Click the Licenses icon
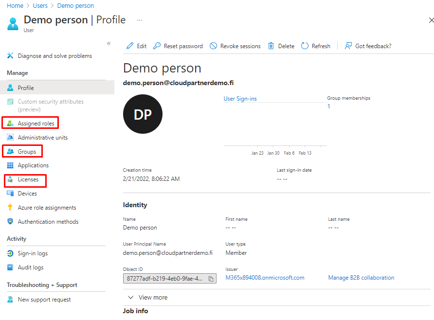This screenshot has width=434, height=320. 10,179
